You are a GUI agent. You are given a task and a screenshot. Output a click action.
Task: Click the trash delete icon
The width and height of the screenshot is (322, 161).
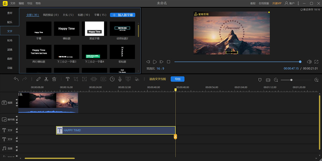coord(54,79)
